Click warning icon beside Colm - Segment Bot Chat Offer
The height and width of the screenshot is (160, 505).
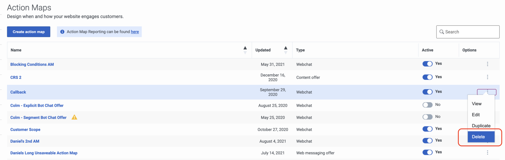74,117
